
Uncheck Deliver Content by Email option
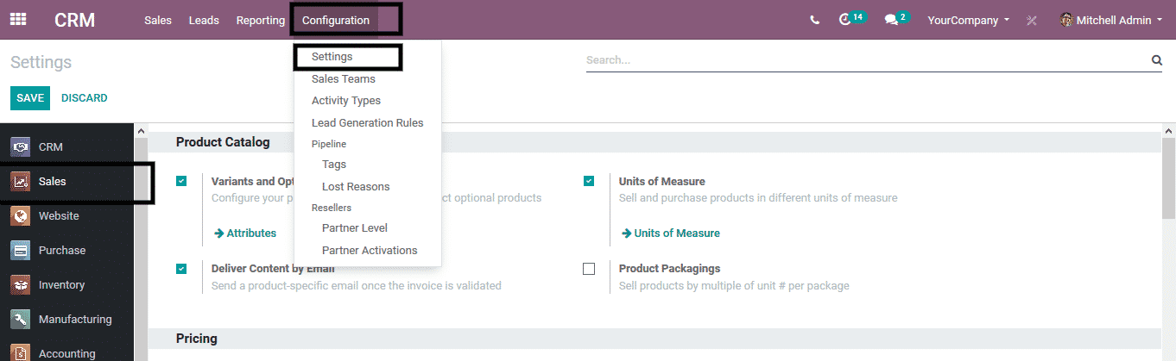[x=181, y=269]
